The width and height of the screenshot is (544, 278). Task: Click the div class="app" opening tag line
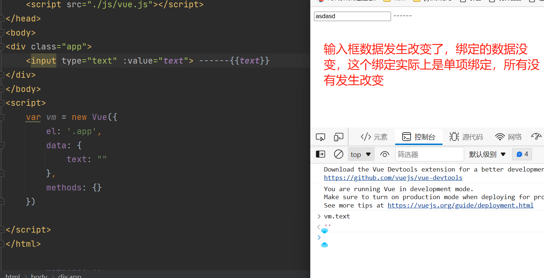point(49,47)
